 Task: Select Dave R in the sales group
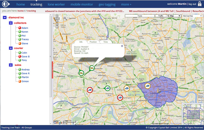[x=25, y=73]
